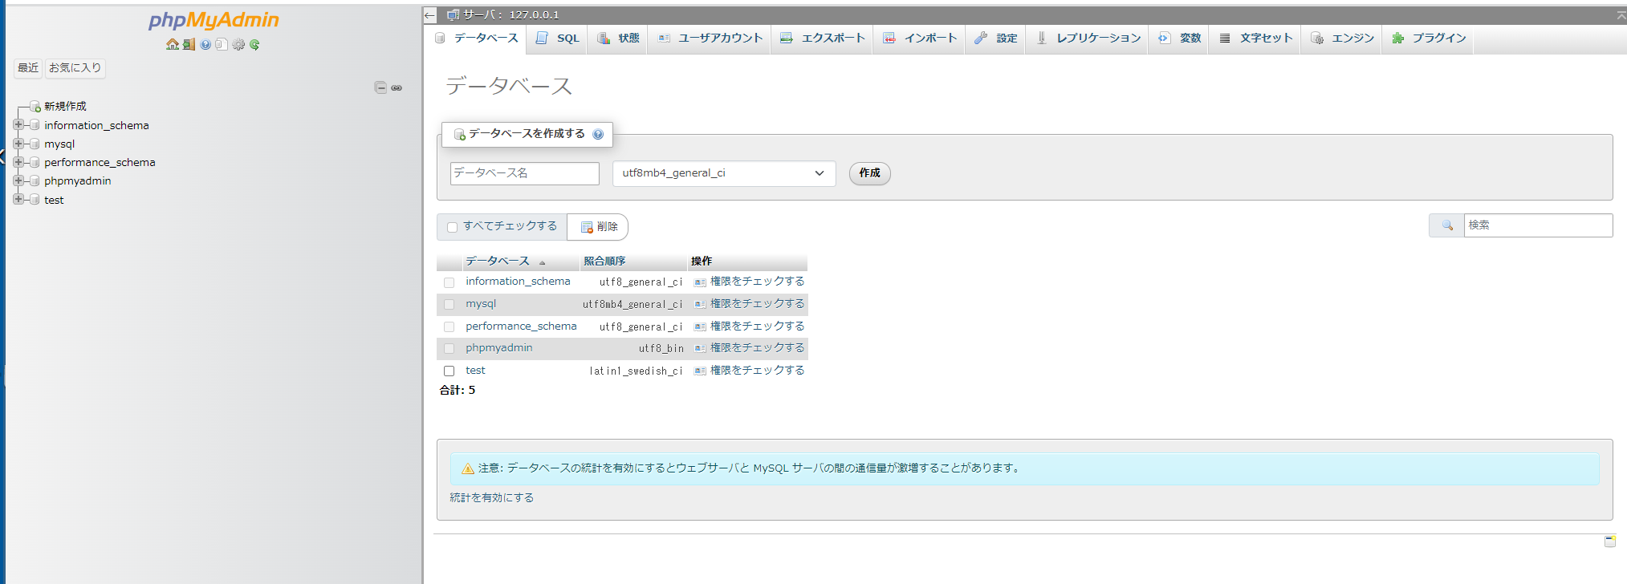The width and height of the screenshot is (1627, 584).
Task: Expand mysql node in navigation tree
Action: tap(18, 144)
